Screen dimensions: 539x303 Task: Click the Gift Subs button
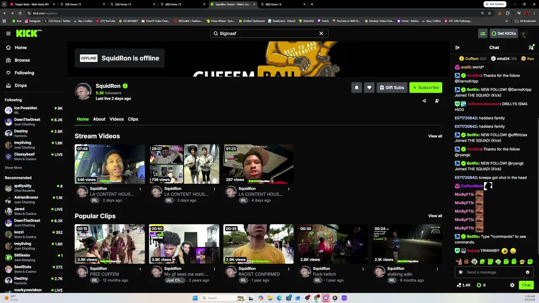coord(392,88)
